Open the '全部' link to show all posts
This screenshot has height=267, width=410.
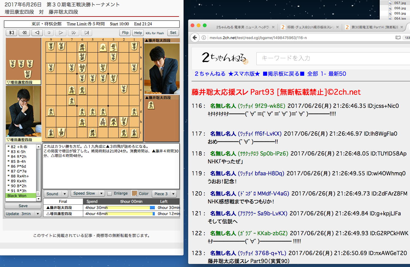[x=313, y=74]
